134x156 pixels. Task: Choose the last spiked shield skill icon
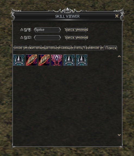click(x=82, y=60)
